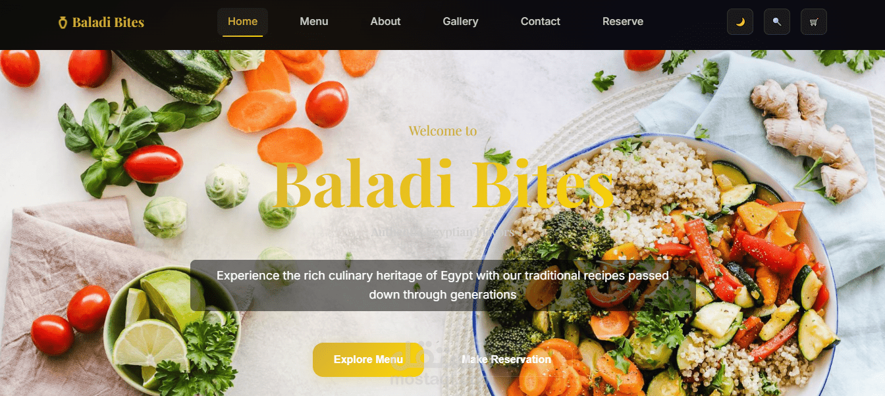The height and width of the screenshot is (396, 885).
Task: Open the Reserve nav link
Action: click(623, 22)
